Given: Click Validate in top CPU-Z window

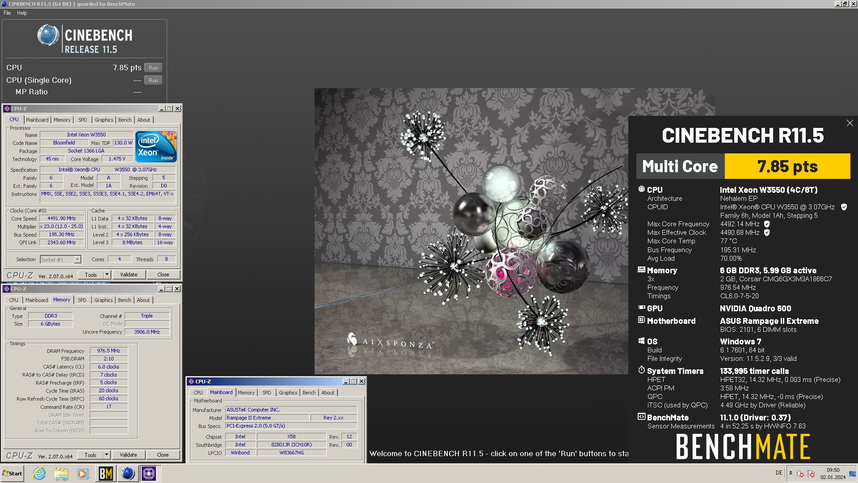Looking at the screenshot, I should click(129, 275).
